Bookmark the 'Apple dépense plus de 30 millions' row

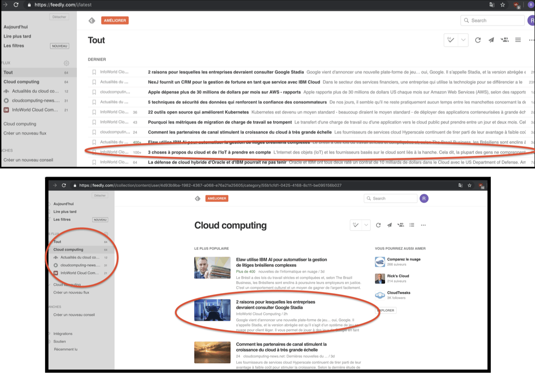(94, 92)
